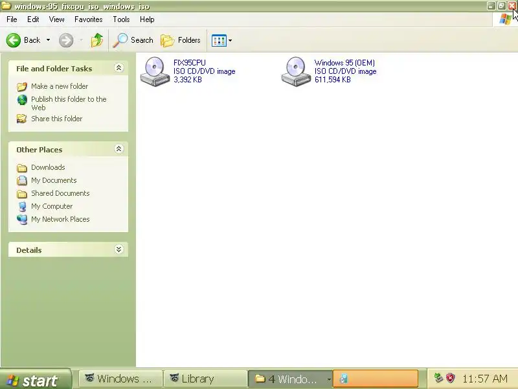Collapse the Other Places panel
518x389 pixels.
[119, 149]
